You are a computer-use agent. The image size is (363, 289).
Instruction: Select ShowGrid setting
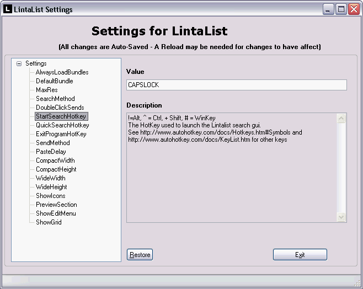click(49, 222)
